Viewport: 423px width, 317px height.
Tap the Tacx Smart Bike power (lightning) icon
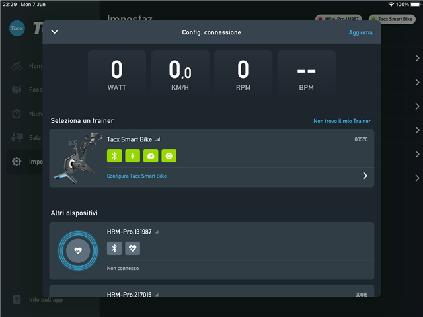(x=132, y=156)
